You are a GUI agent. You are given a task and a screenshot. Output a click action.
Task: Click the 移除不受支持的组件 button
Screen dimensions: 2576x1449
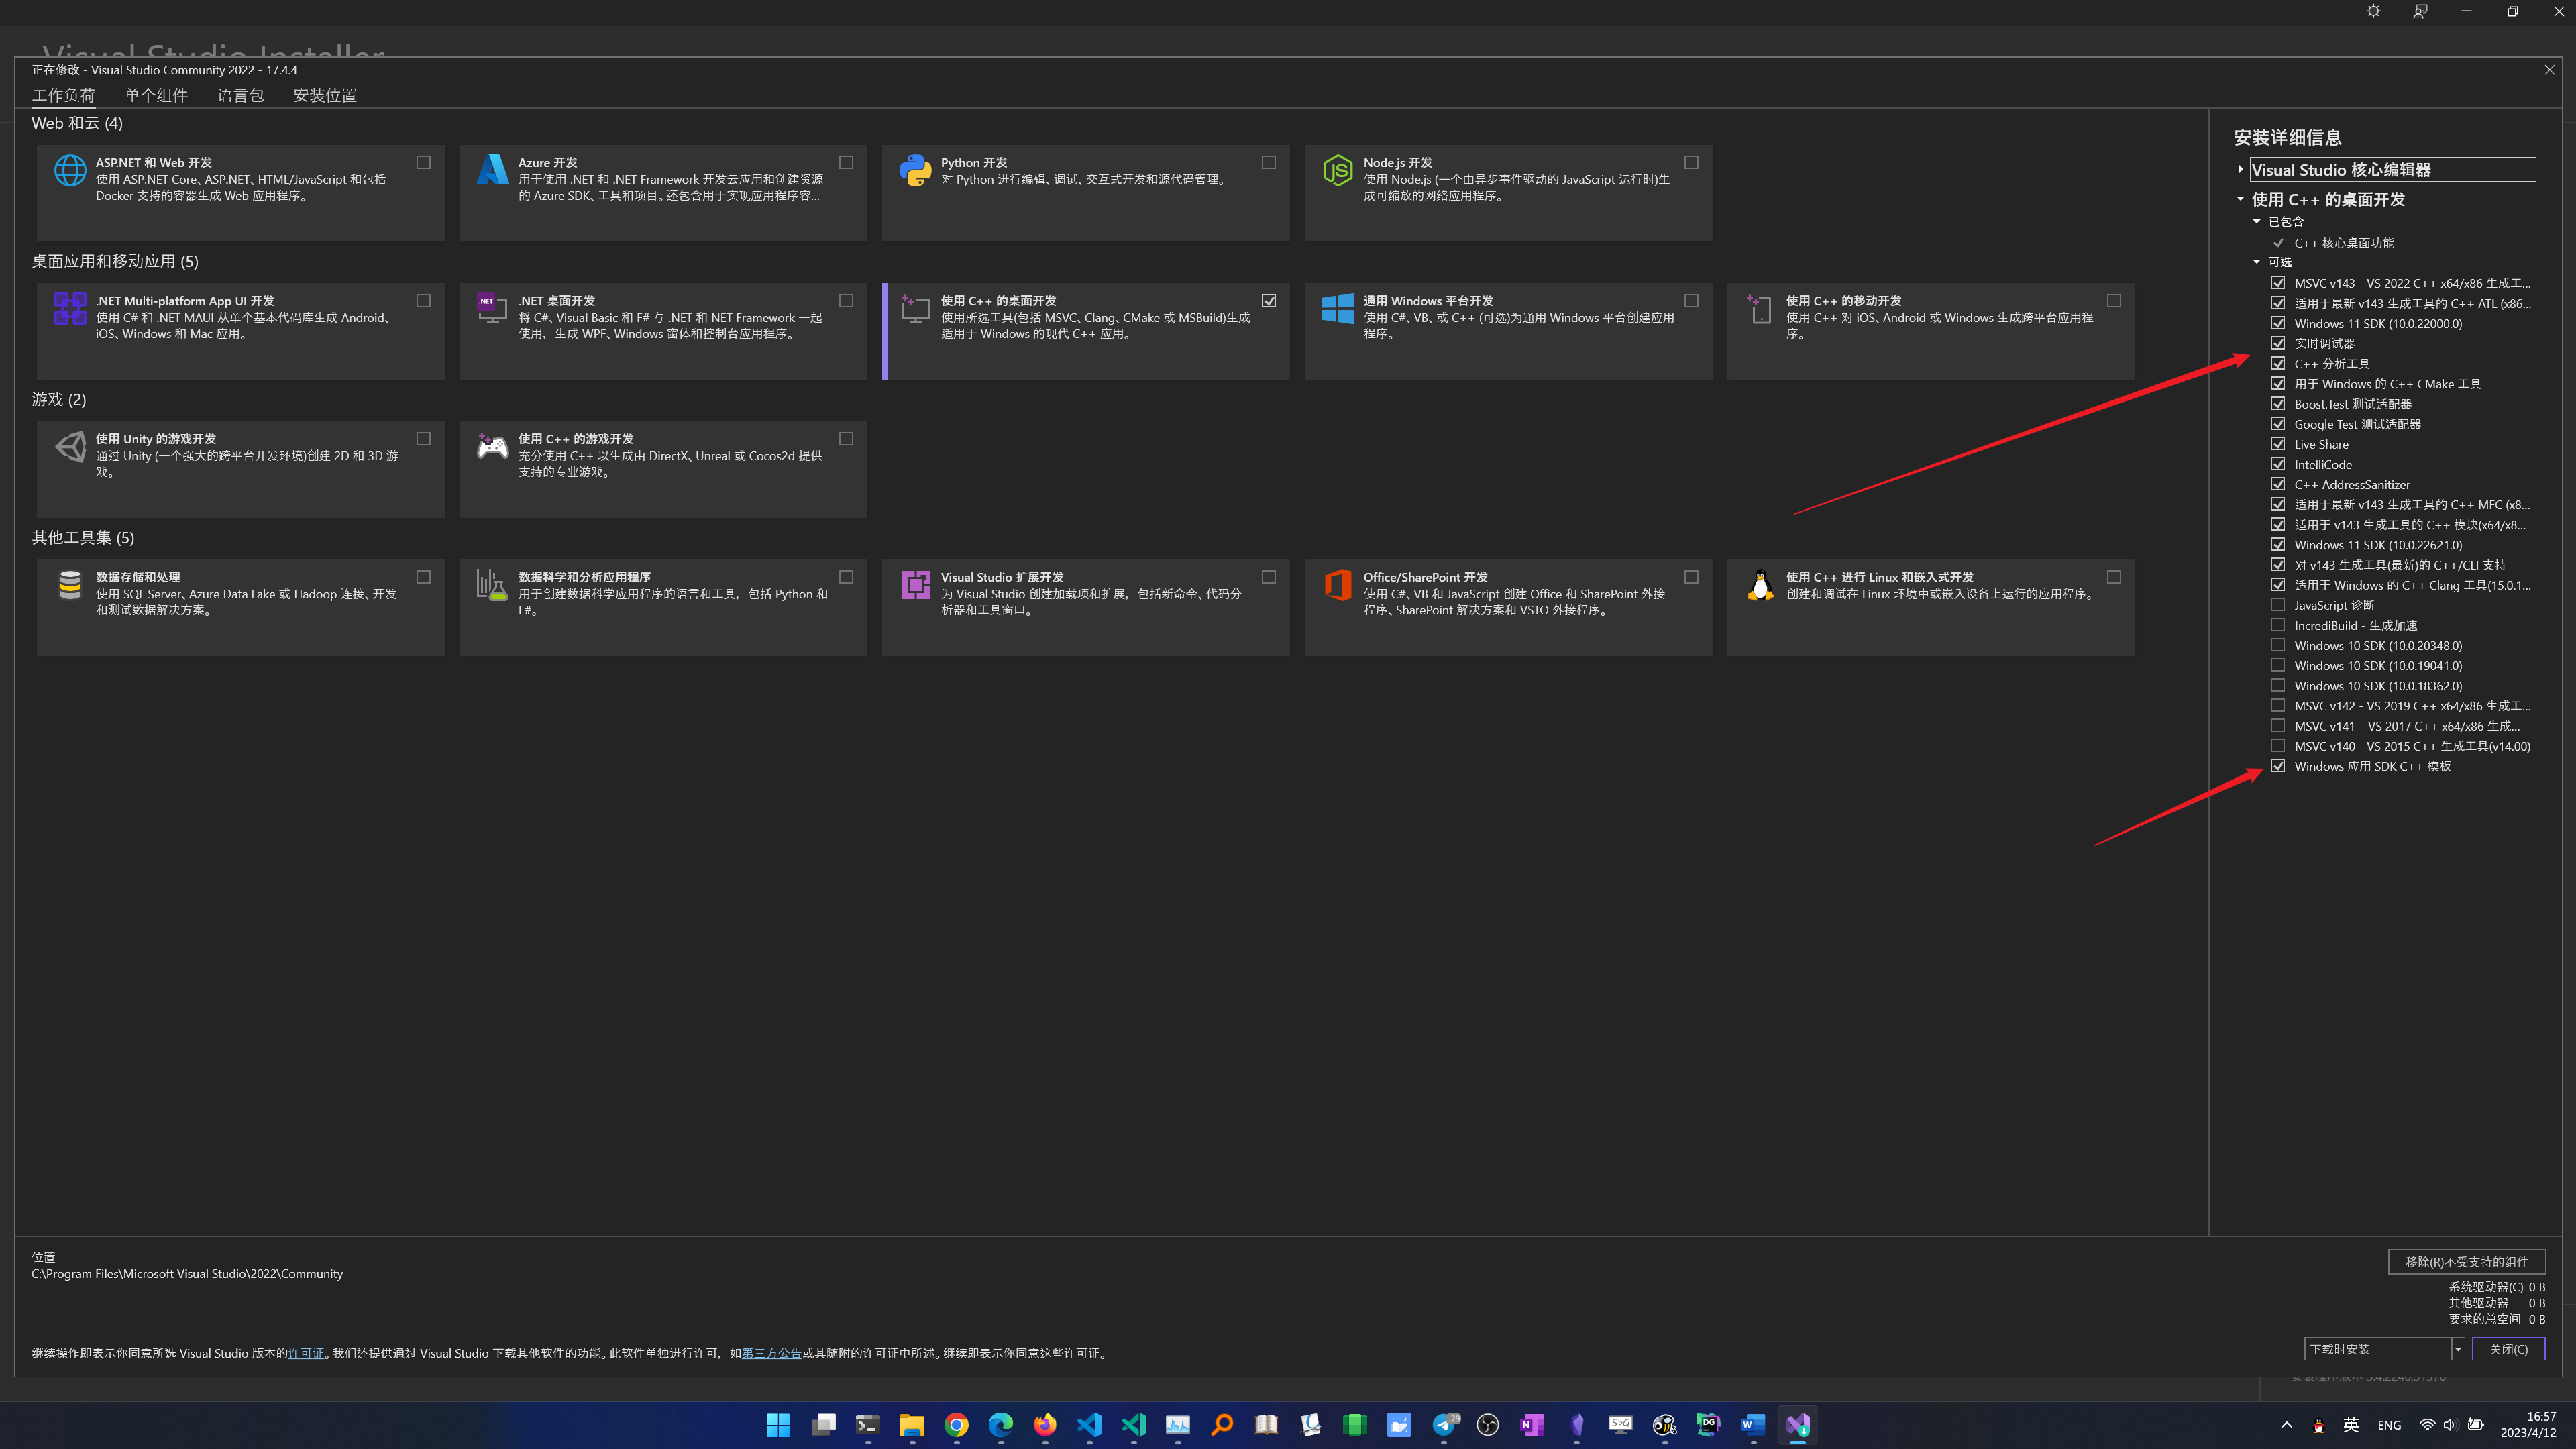pos(2466,1262)
